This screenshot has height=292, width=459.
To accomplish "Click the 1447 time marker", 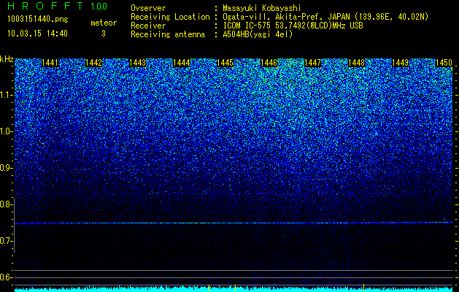I will [x=312, y=63].
